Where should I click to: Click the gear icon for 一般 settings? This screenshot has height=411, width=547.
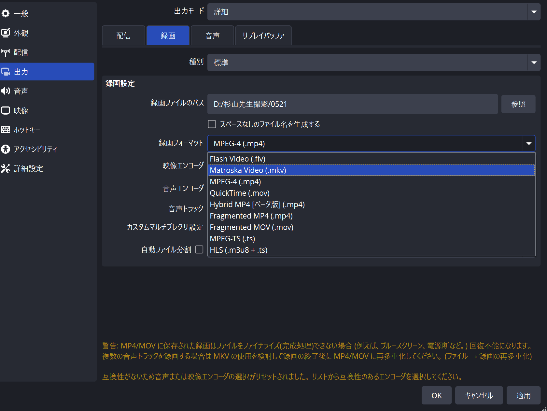tap(6, 13)
